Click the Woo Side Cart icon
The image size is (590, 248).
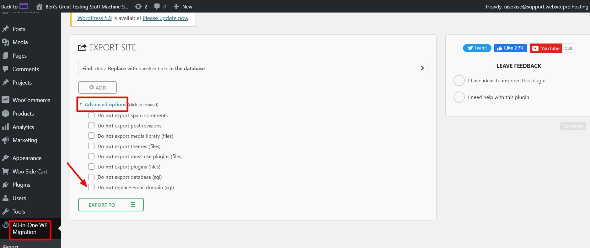5,172
